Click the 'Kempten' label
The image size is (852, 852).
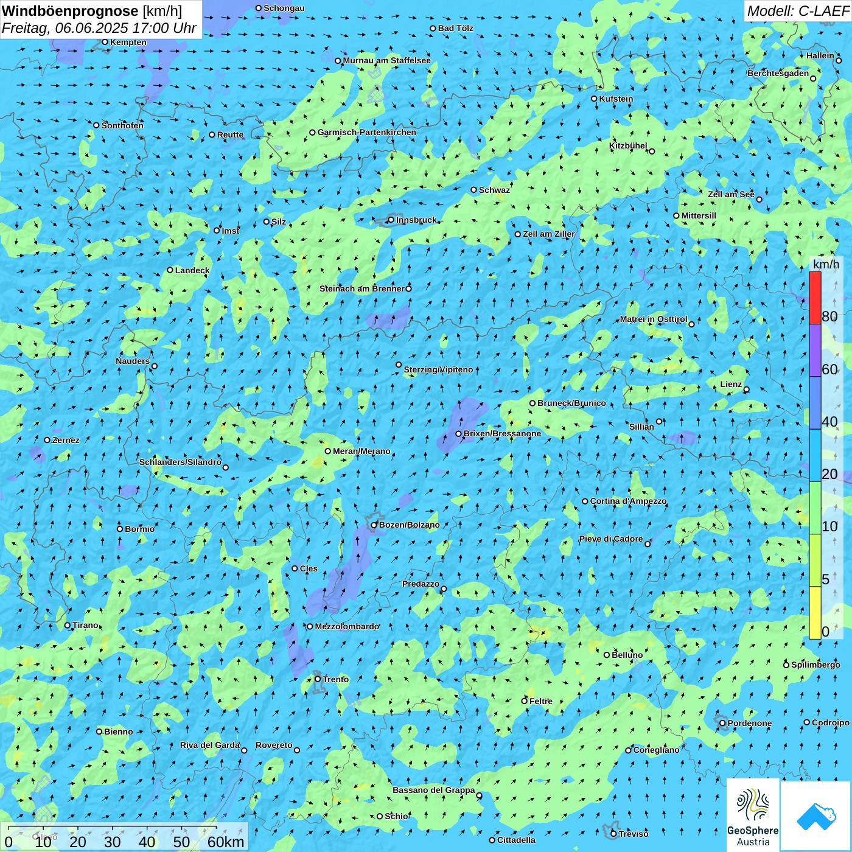tap(128, 42)
